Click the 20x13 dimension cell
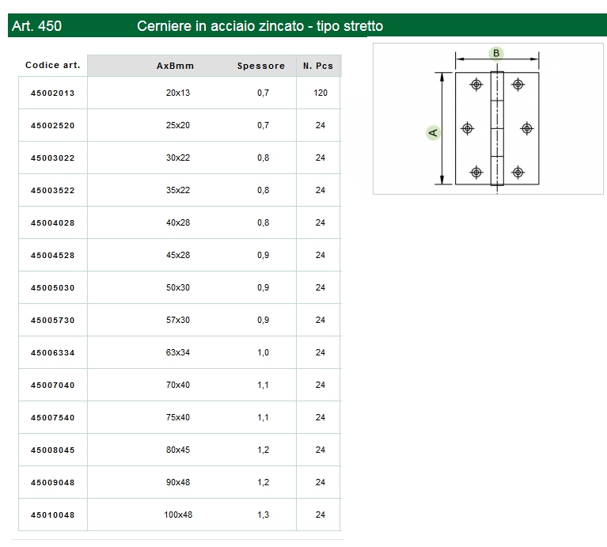This screenshot has height=547, width=607. pos(178,93)
